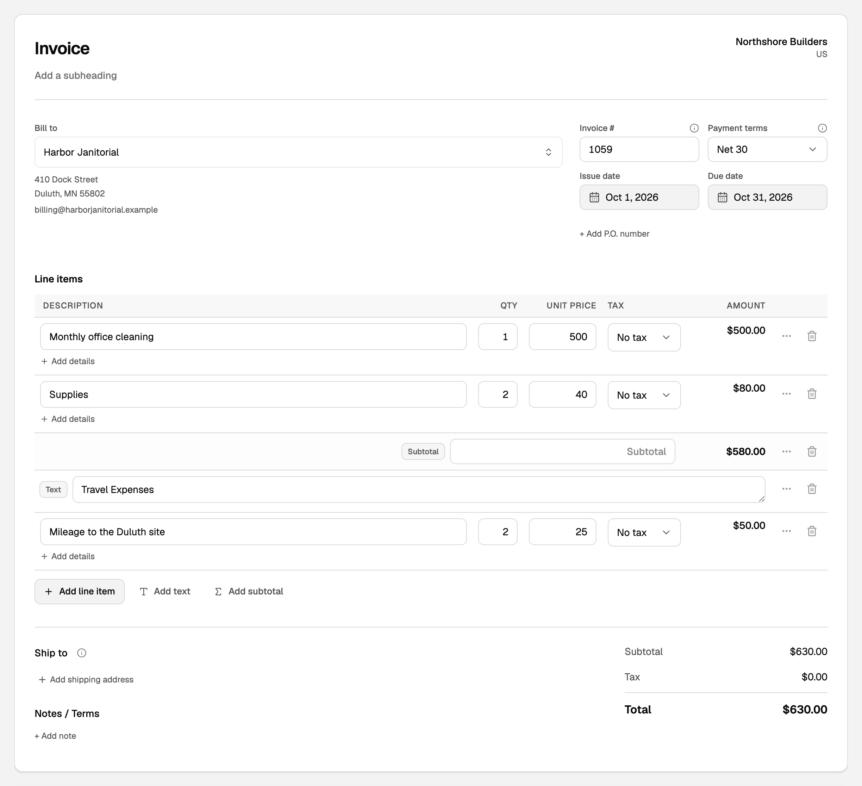The image size is (862, 786).
Task: Open more options for Mileage row
Action: click(786, 531)
